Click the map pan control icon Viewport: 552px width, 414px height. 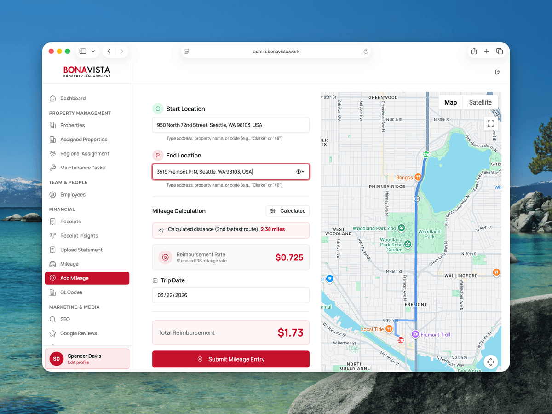(x=491, y=362)
